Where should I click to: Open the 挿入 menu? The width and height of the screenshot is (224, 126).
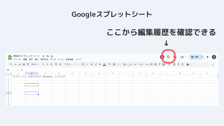coord(37,59)
